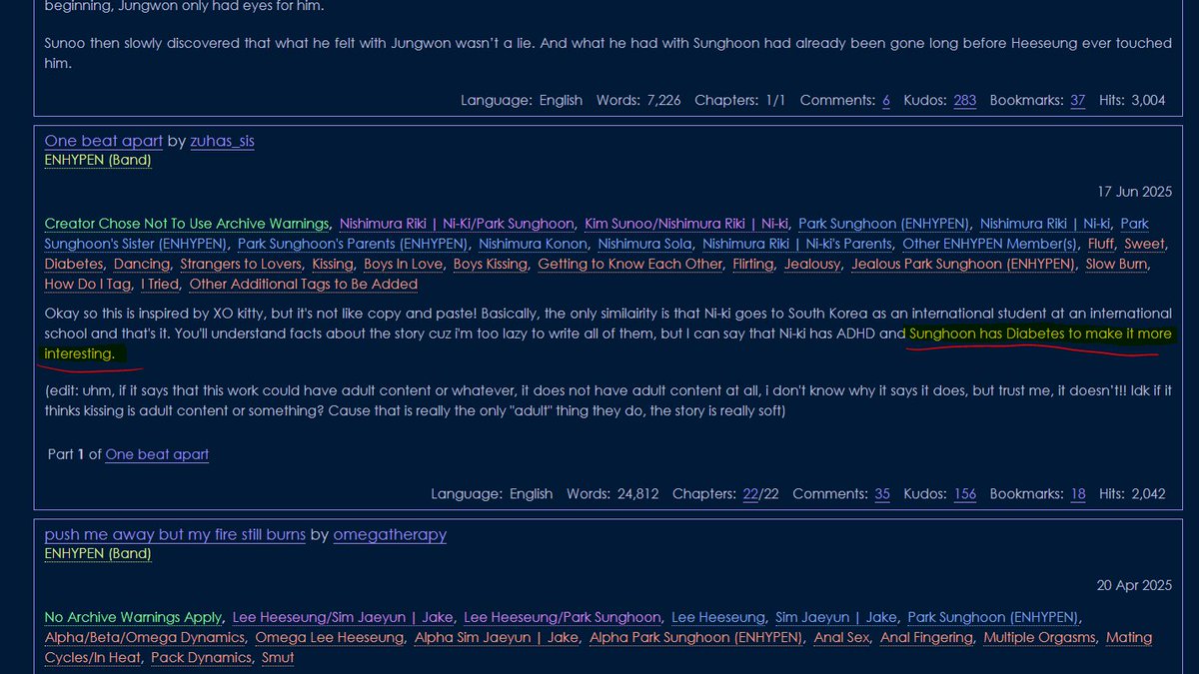The width and height of the screenshot is (1199, 674).
Task: Open the Diabetes tag
Action: [x=74, y=264]
